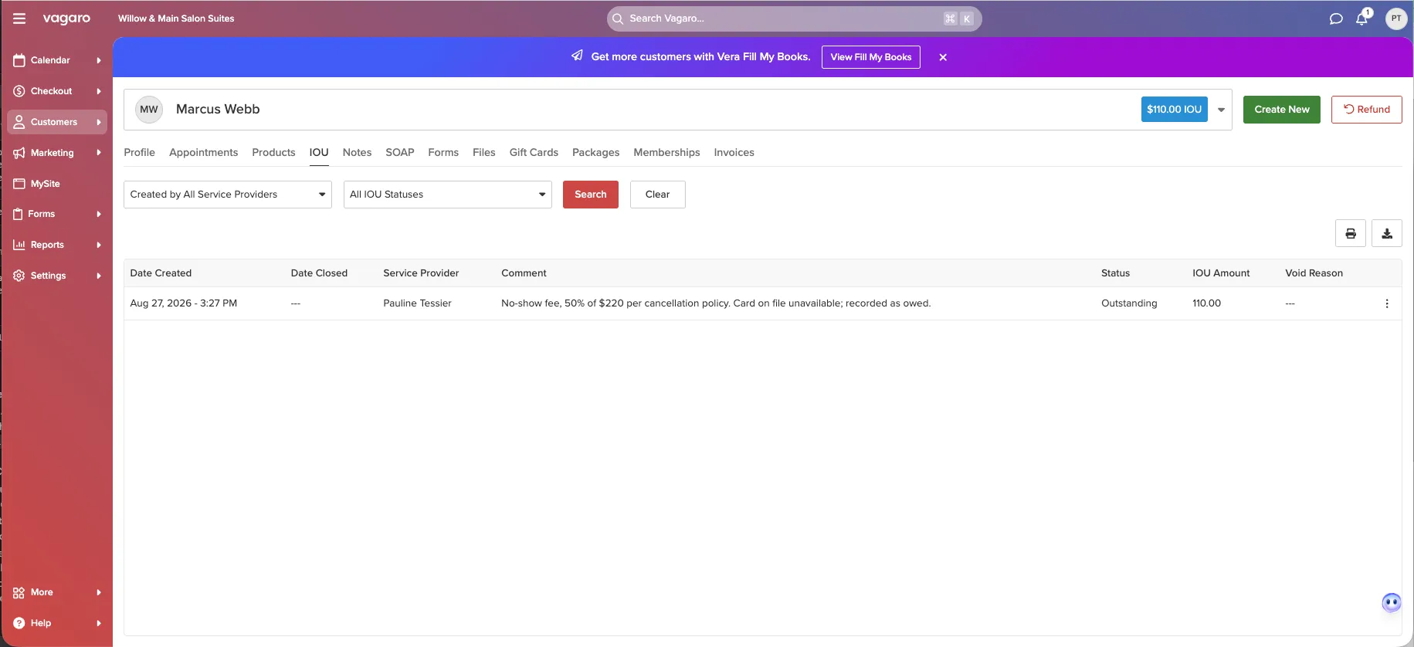
Task: Click the Willow & Main Salon Suites name
Action: (x=176, y=19)
